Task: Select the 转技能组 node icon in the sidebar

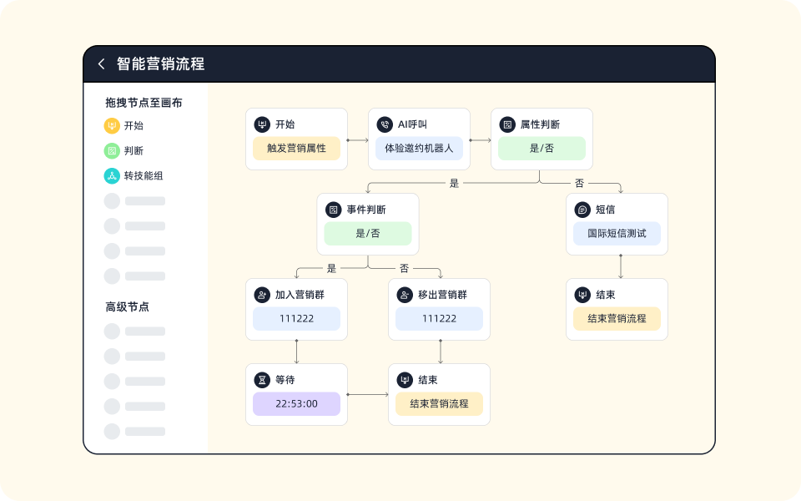Action: tap(110, 176)
